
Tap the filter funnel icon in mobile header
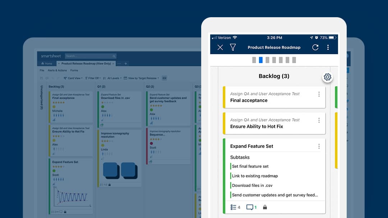point(233,47)
